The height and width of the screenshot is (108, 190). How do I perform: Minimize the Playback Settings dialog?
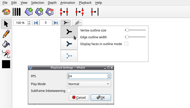105,68
